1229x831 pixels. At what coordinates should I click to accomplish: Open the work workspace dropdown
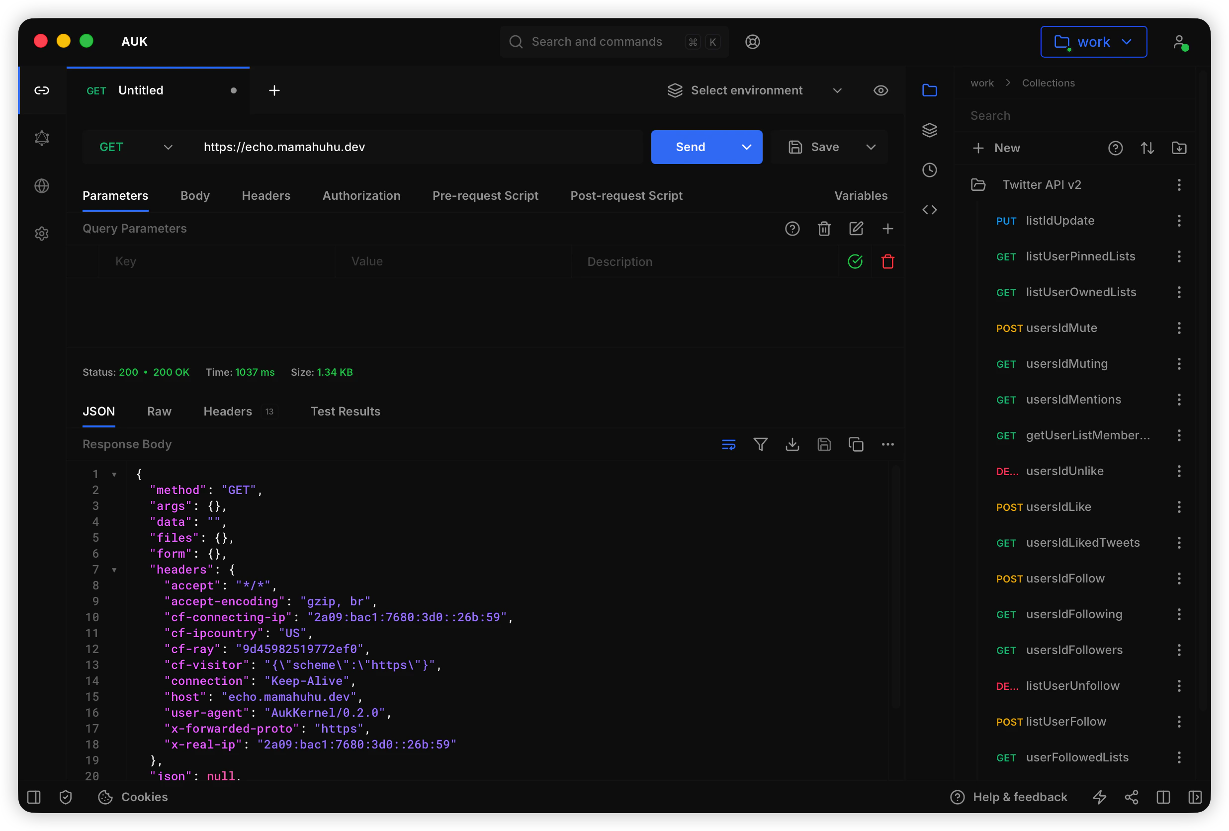point(1093,42)
